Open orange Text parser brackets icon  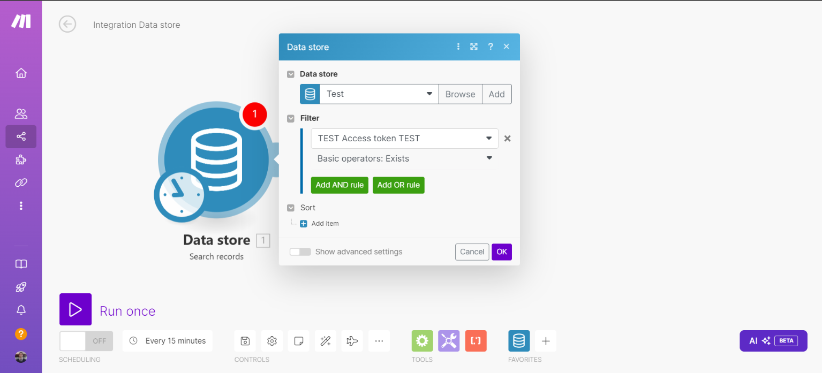pos(476,341)
